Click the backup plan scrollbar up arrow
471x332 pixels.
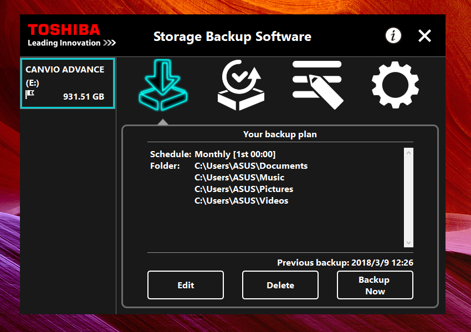408,153
